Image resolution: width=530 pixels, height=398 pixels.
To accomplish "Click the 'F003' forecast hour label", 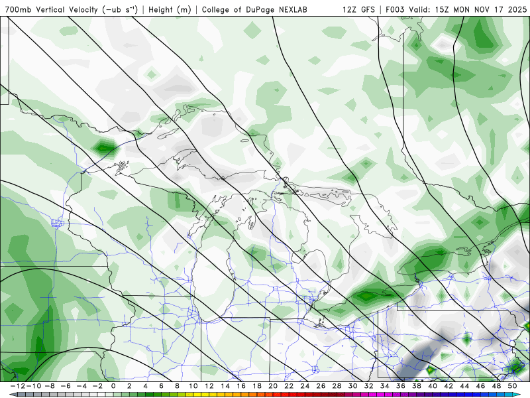I will pyautogui.click(x=395, y=10).
